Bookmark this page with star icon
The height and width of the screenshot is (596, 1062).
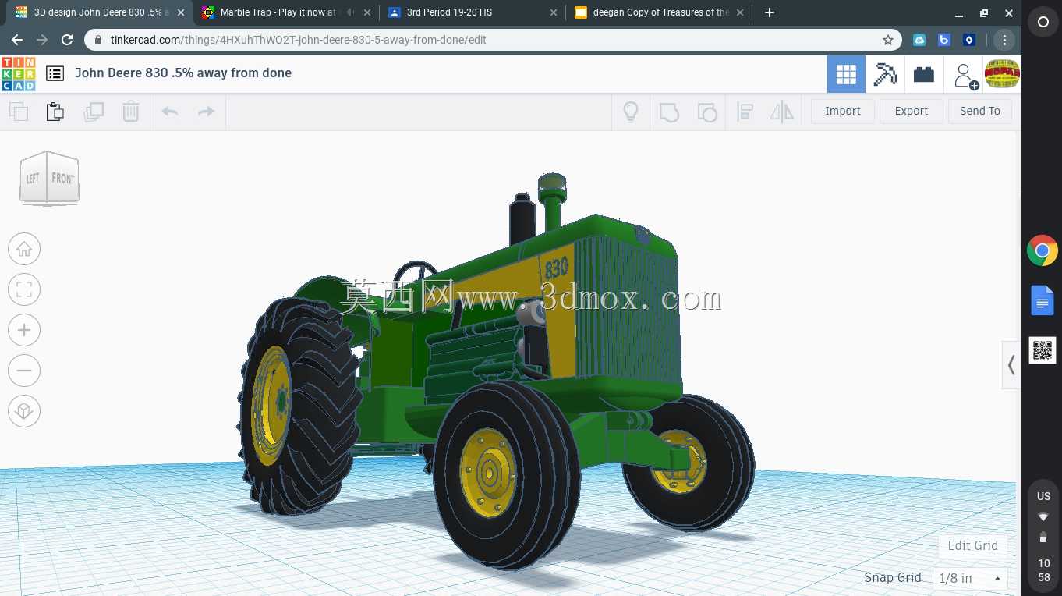tap(888, 40)
